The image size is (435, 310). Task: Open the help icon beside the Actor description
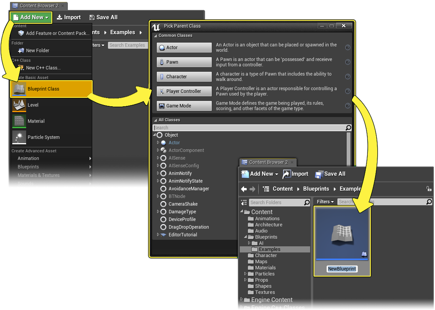click(x=348, y=48)
